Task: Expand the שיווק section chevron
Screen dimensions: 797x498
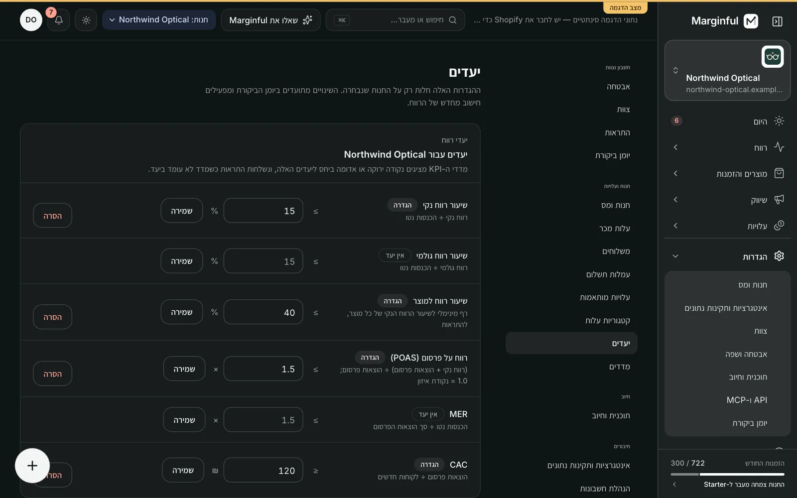Action: pos(675,200)
